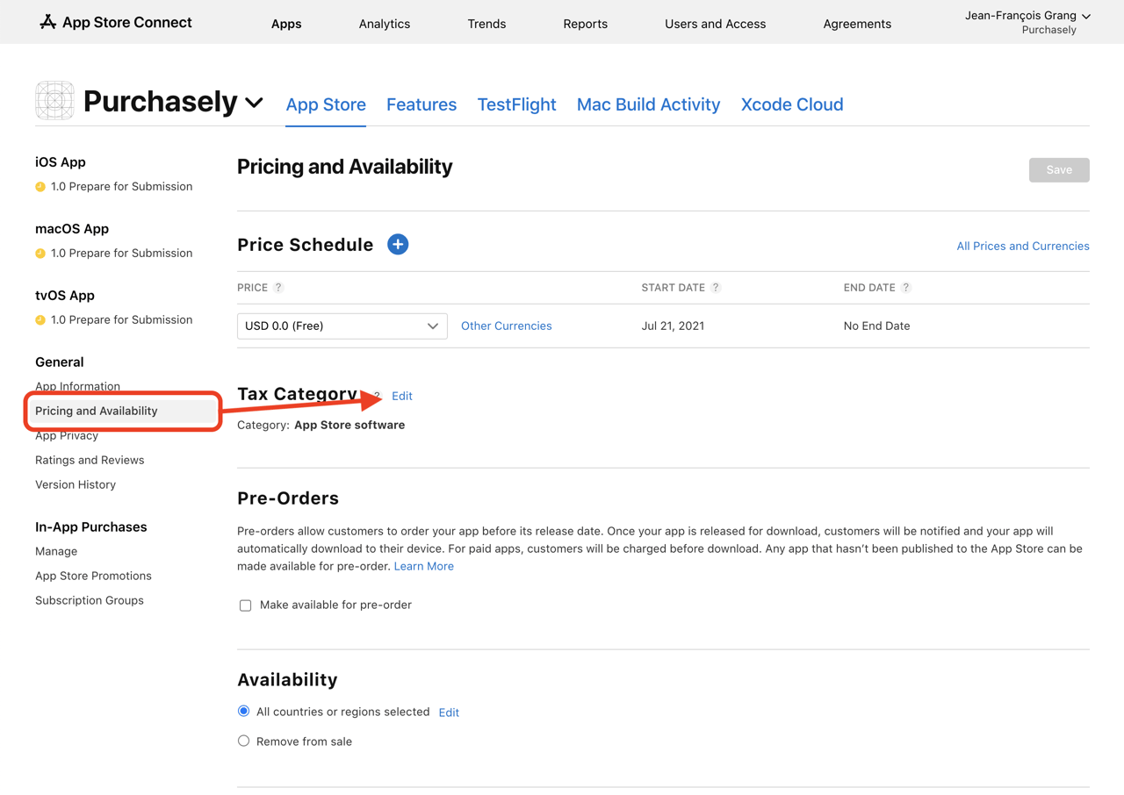Add a new price schedule with plus icon
Image resolution: width=1124 pixels, height=795 pixels.
click(x=398, y=245)
